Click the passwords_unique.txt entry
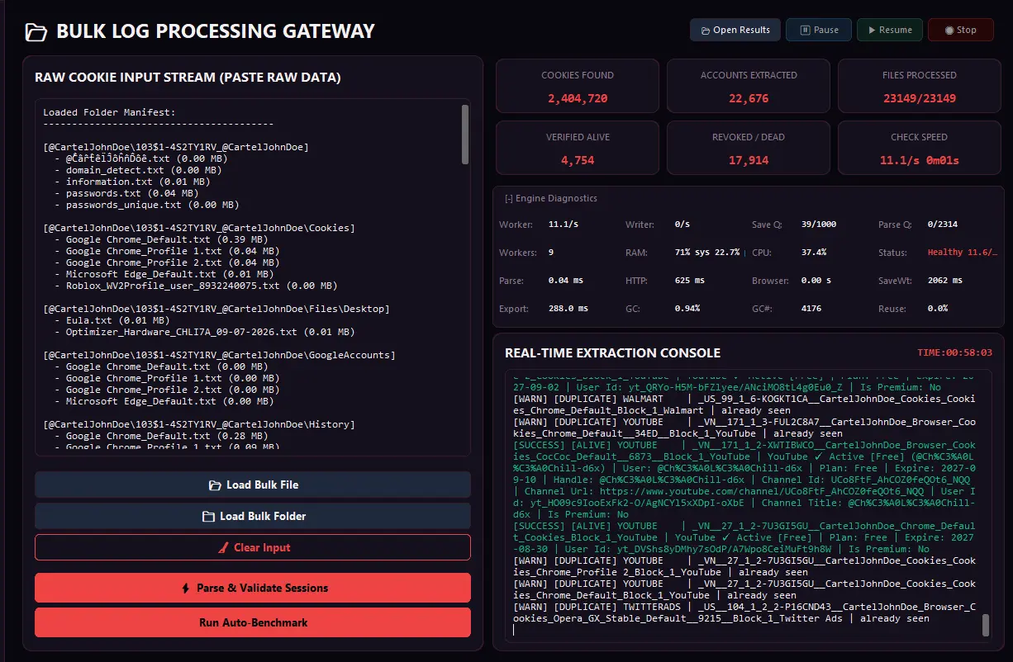Viewport: 1013px width, 662px height. pyautogui.click(x=147, y=205)
